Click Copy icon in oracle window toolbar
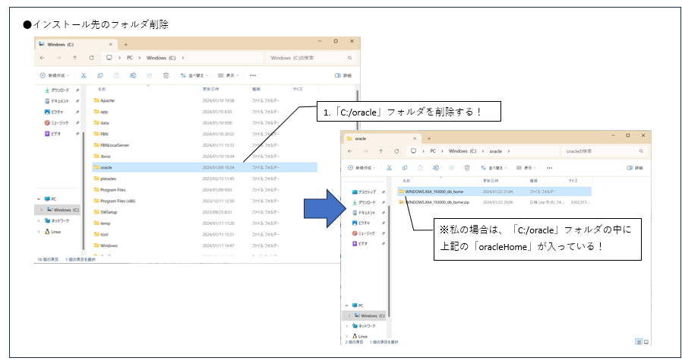 click(405, 168)
